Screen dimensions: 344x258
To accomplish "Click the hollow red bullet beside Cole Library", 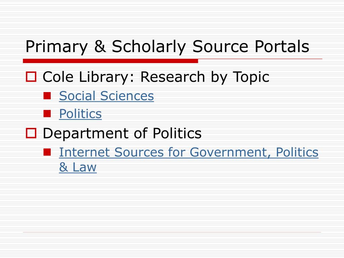I will [x=31, y=77].
